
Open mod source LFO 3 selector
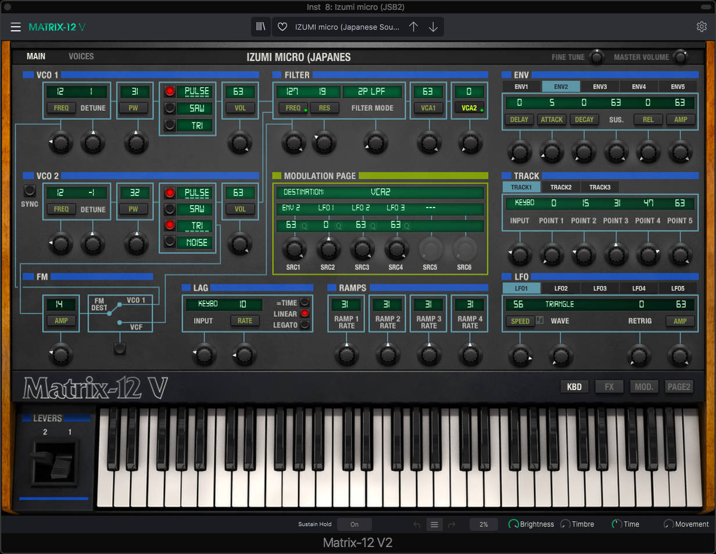[395, 208]
